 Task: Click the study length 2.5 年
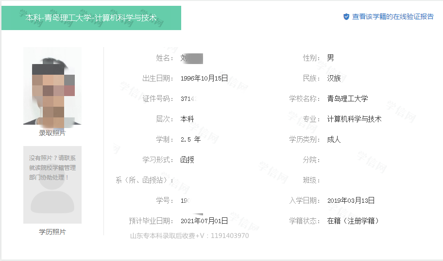pos(191,139)
